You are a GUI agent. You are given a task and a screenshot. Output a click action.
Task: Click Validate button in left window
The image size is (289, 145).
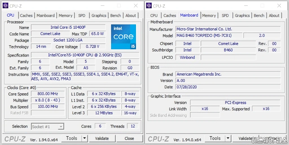[x=102, y=138]
